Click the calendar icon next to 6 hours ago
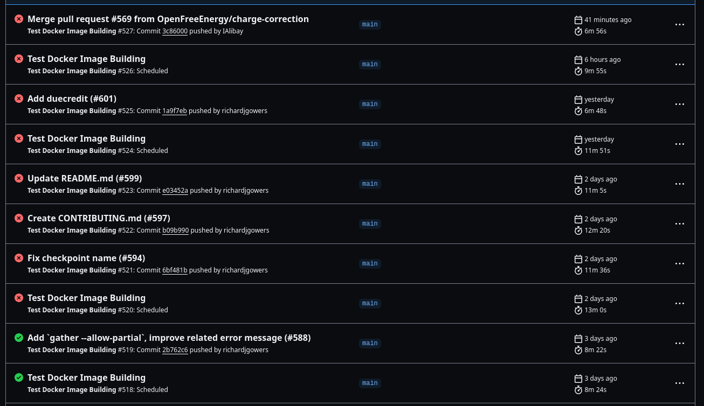 click(578, 60)
